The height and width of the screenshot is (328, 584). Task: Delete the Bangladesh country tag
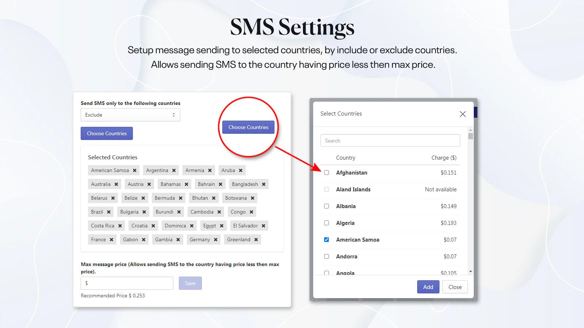pyautogui.click(x=264, y=184)
